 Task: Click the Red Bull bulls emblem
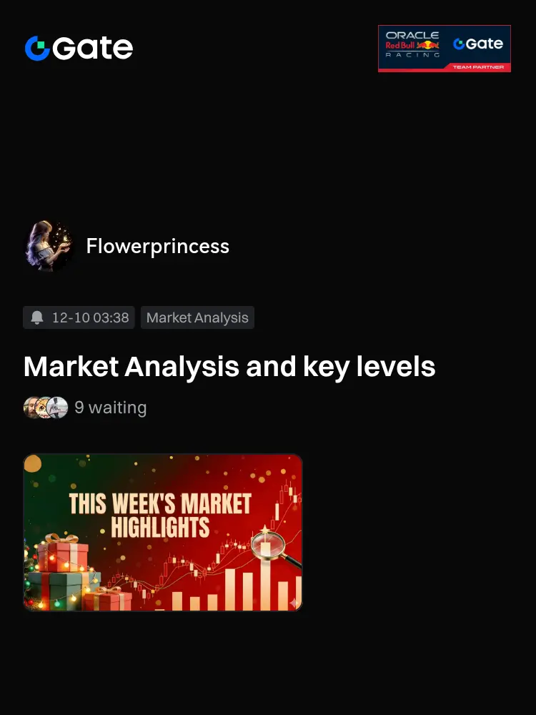coord(428,45)
